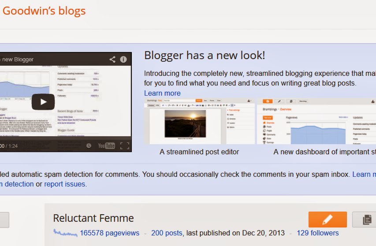
Task: Click the watch later clock icon
Action: (89, 146)
